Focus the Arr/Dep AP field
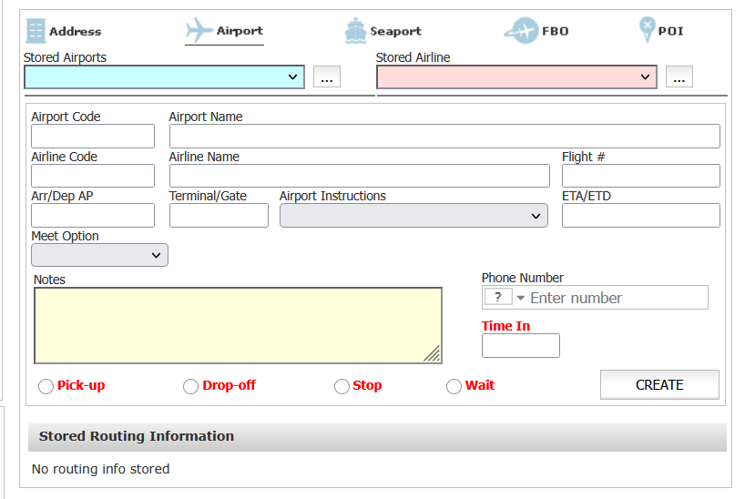Screen dimensions: 745x499 tap(93, 215)
